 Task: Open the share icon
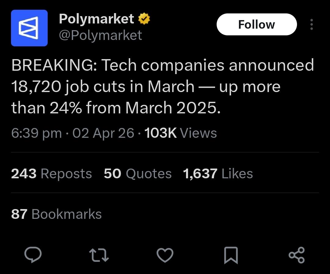296,255
